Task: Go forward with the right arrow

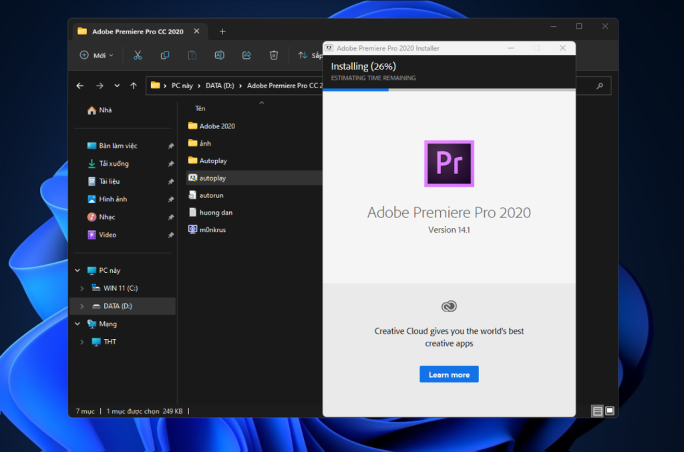Action: [x=100, y=86]
